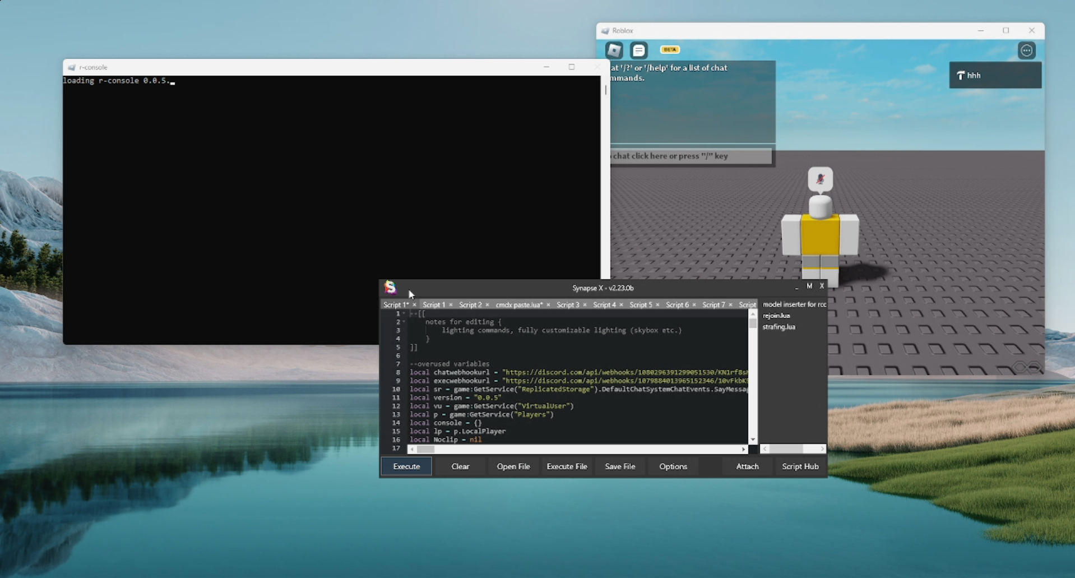Click the code line 'local Noclip = nil'

tap(446, 440)
